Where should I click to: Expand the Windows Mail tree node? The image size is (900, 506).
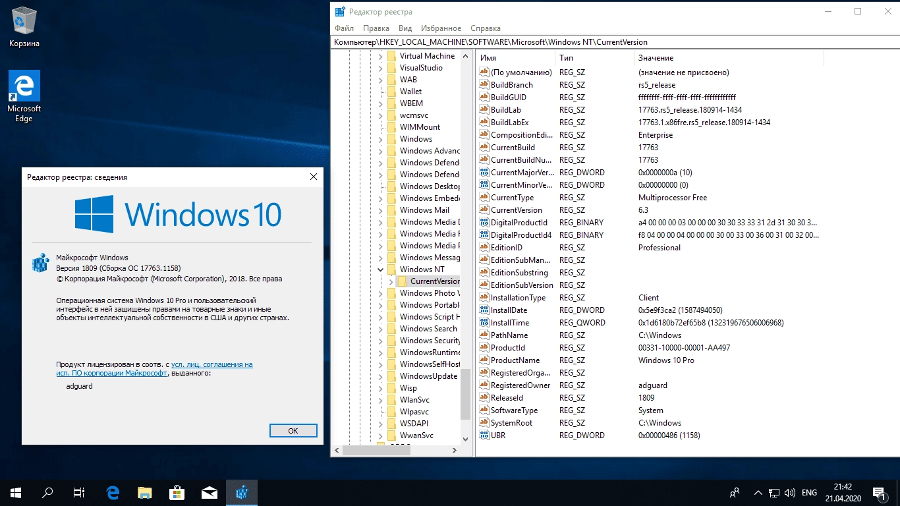[380, 210]
